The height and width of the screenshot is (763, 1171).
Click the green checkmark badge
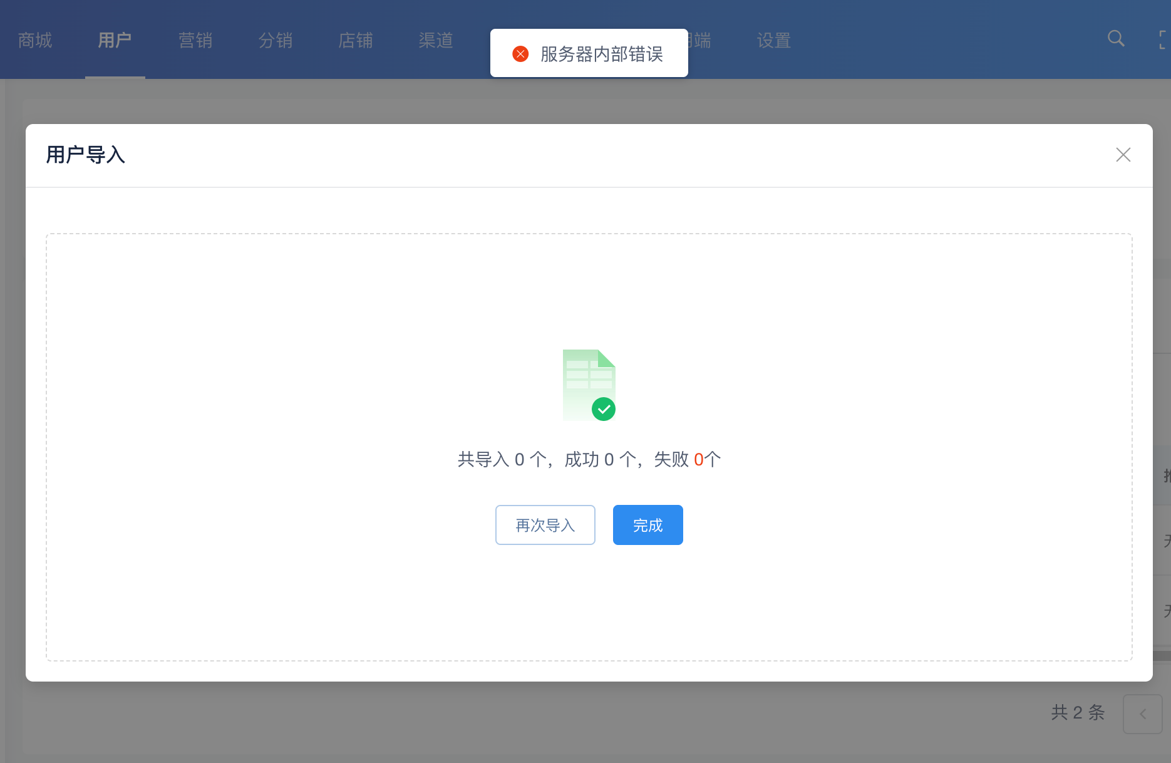[604, 410]
